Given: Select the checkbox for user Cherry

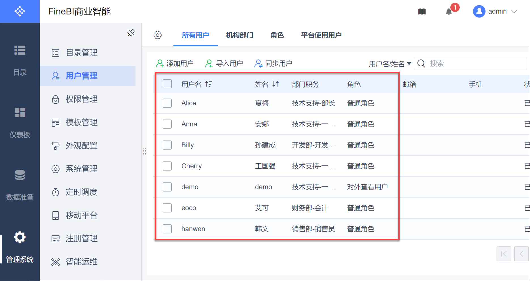Looking at the screenshot, I should point(167,166).
